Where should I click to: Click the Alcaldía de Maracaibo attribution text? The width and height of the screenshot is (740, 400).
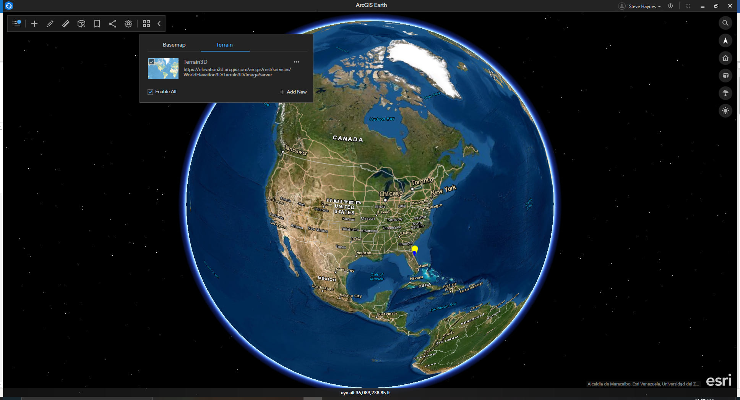click(x=643, y=384)
